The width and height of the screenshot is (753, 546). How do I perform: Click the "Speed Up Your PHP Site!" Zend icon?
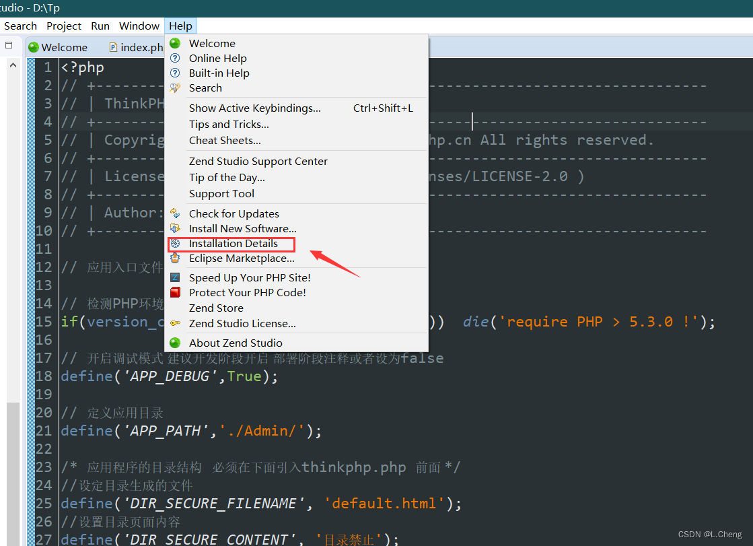click(176, 277)
